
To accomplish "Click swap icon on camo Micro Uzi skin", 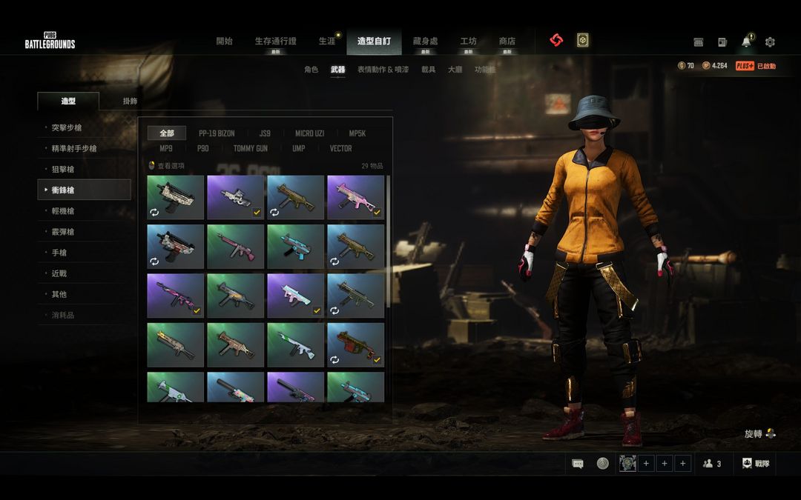I will pos(154,213).
